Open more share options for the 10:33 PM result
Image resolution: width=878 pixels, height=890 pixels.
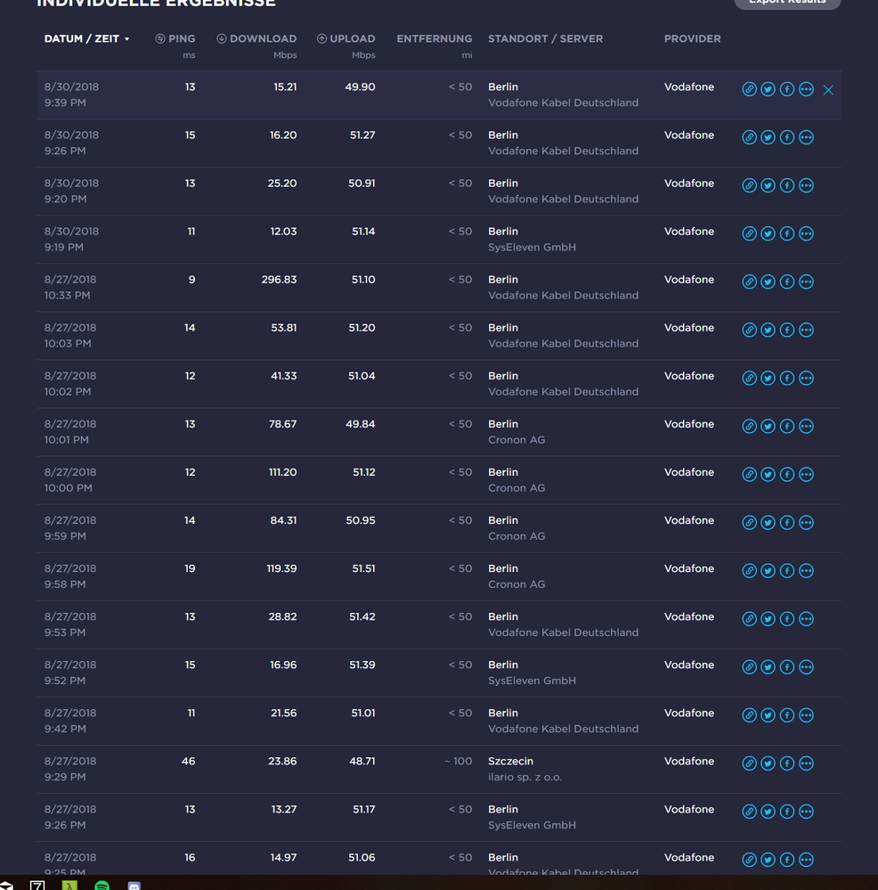806,282
